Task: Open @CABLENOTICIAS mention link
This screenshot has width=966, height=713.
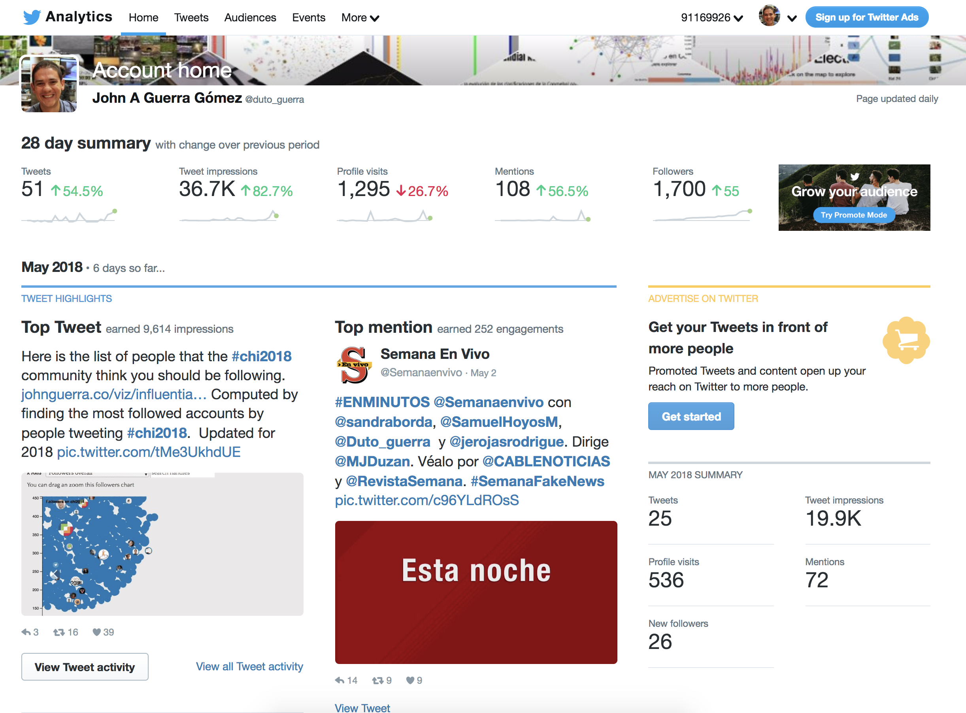Action: (546, 461)
